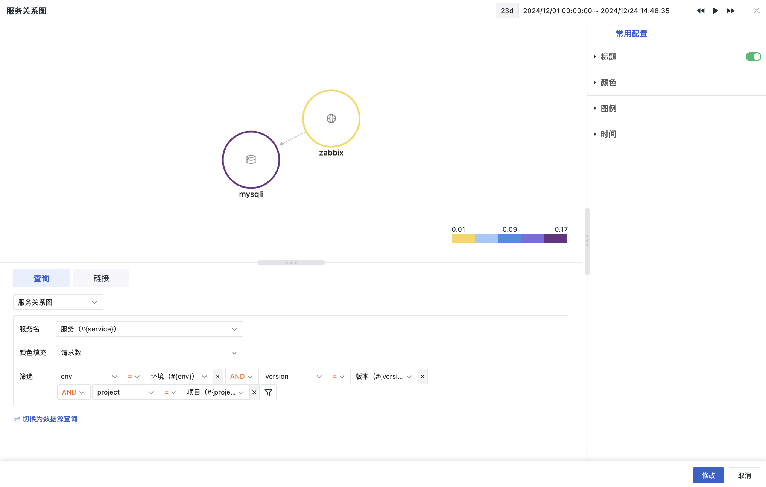Open the env field dropdown
This screenshot has width=766, height=487.
coord(89,377)
